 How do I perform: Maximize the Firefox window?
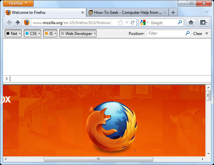point(192,3)
